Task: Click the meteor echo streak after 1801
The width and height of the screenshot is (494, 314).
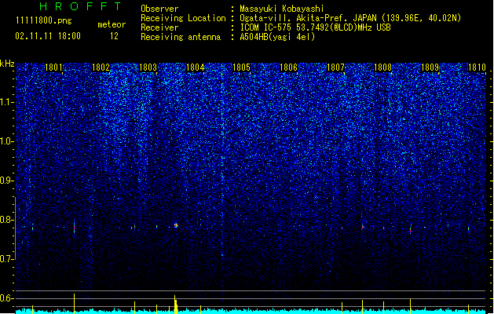Action: click(75, 227)
